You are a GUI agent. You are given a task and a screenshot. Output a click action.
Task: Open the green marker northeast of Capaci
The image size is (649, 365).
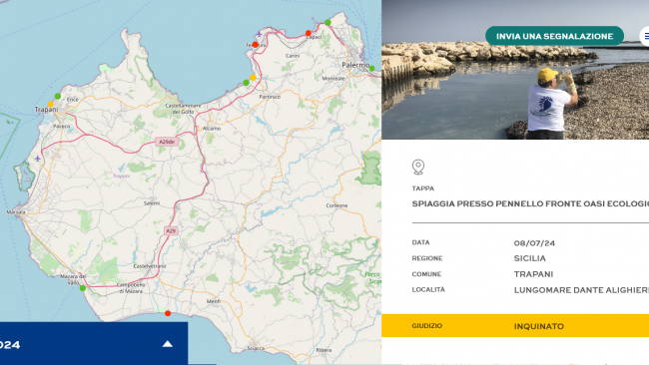(x=327, y=22)
